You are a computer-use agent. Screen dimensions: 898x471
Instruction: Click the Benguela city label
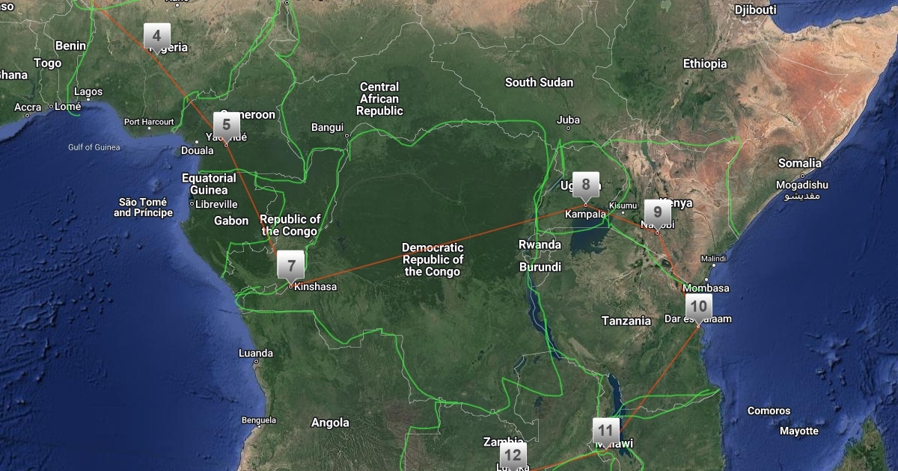[x=259, y=420]
